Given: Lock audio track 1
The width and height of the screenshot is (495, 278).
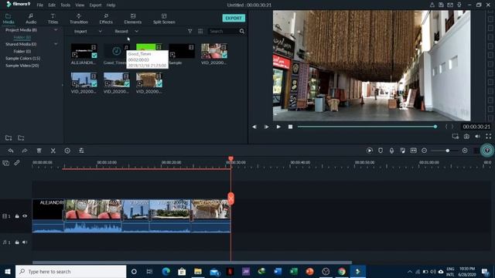Looking at the screenshot, I should 17,242.
